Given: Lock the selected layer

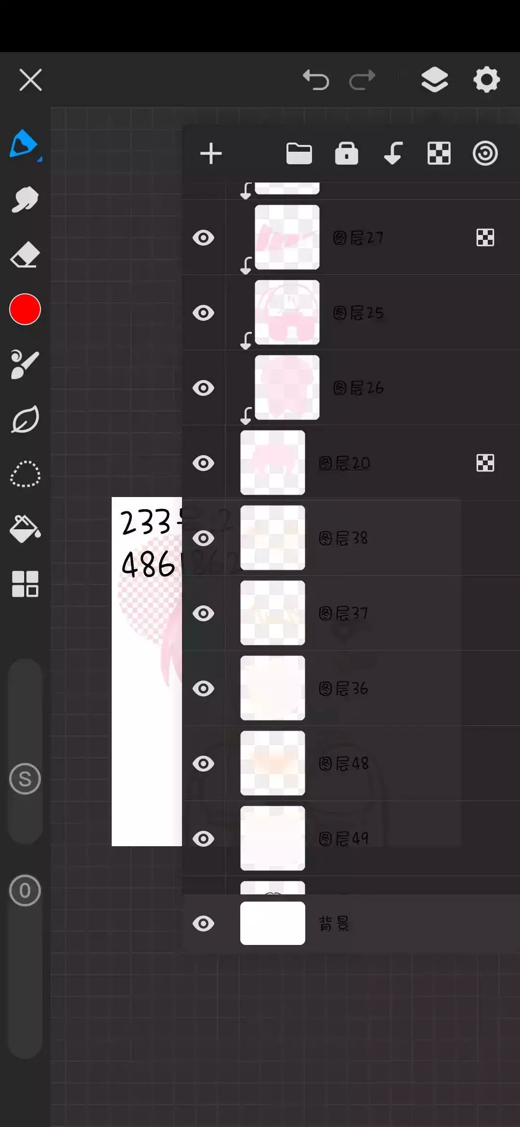Looking at the screenshot, I should coord(347,154).
